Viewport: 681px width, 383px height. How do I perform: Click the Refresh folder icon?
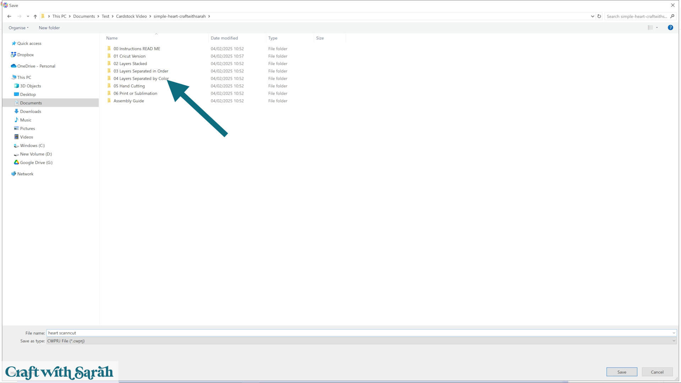(x=599, y=16)
